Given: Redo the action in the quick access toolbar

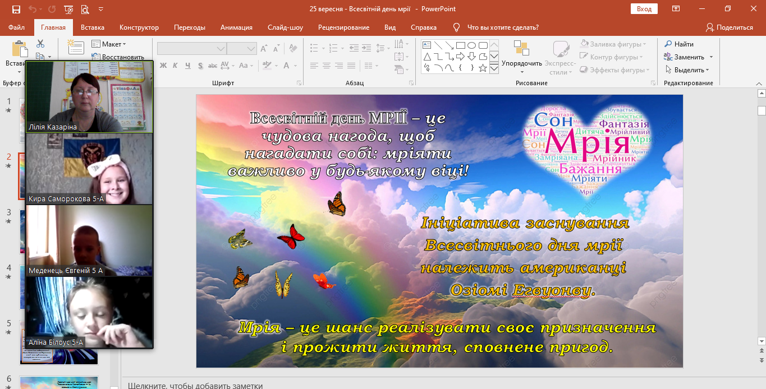Looking at the screenshot, I should [x=52, y=9].
